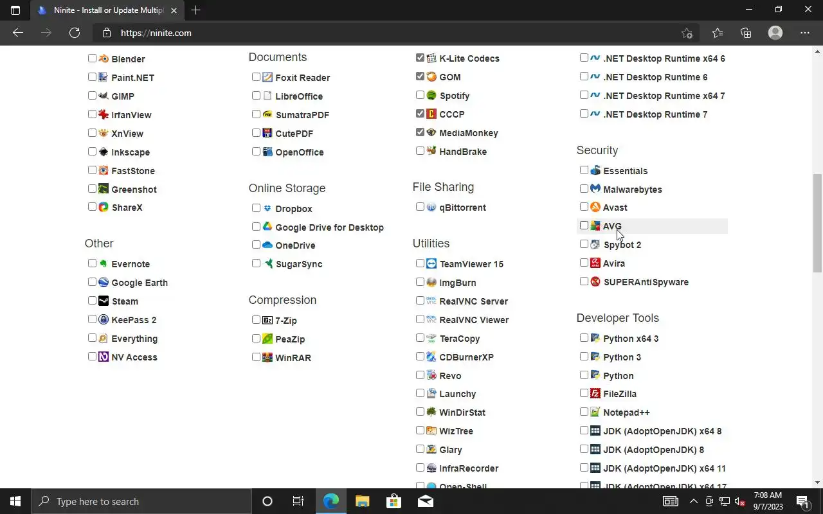Uncheck the K-Lite Codecs checkbox

click(420, 58)
